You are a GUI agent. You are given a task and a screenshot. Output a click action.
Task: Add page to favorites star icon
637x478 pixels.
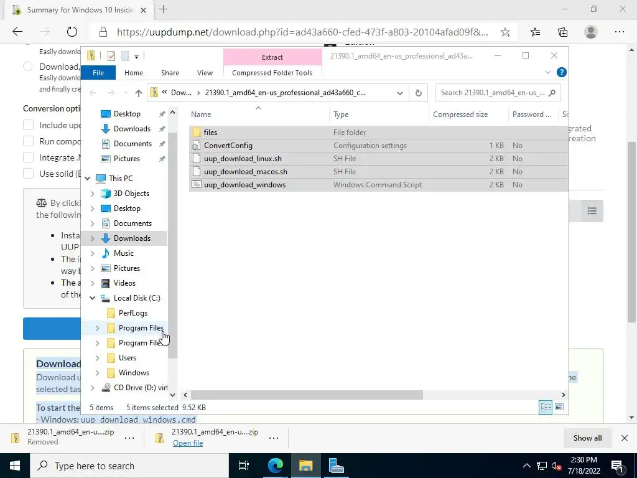pos(505,32)
